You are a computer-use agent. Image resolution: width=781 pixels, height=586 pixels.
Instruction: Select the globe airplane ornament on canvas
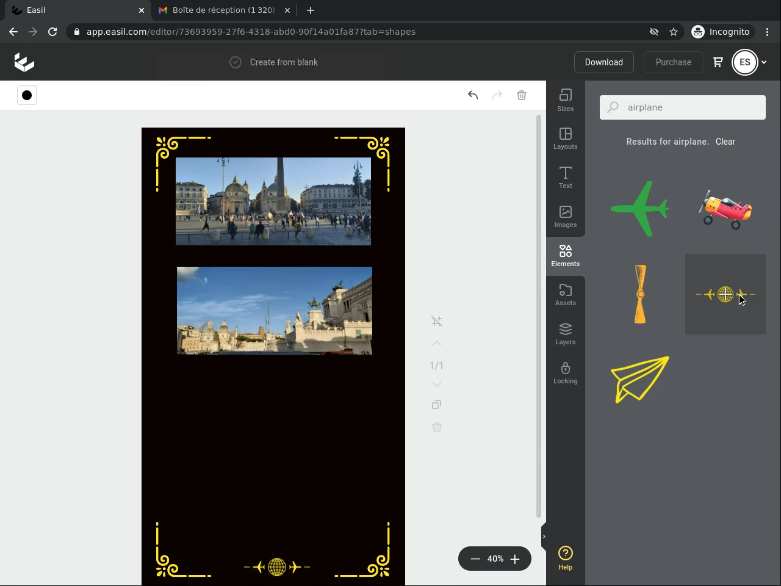(277, 567)
